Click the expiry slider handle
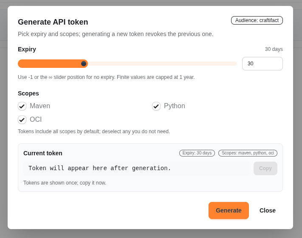302x238 pixels. 84,64
